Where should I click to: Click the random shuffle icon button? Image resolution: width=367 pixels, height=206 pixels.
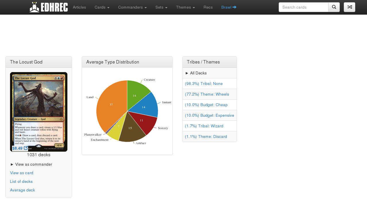pyautogui.click(x=350, y=7)
